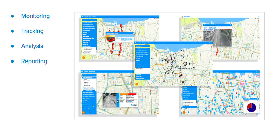
Task: Click Laporan Masyarakat title of center tracking window
Action: click(x=143, y=43)
